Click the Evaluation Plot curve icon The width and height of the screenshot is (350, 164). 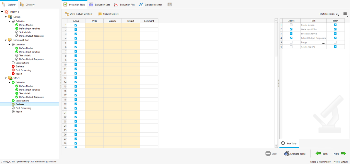(116, 5)
